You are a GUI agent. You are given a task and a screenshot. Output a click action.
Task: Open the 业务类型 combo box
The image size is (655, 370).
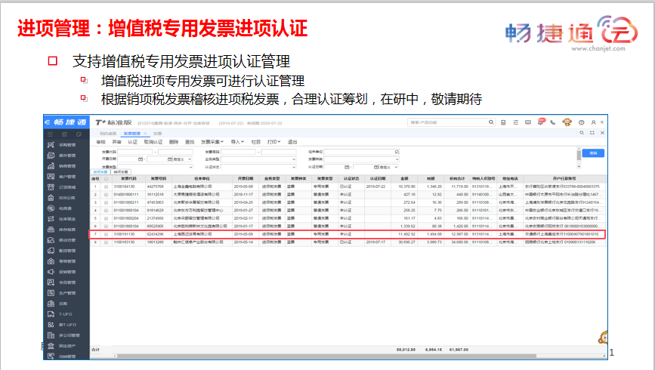258,159
